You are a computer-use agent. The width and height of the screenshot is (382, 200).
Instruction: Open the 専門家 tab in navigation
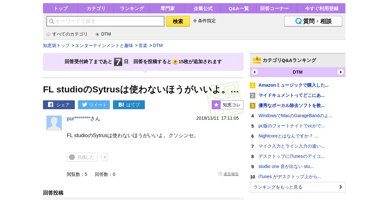pos(167,9)
